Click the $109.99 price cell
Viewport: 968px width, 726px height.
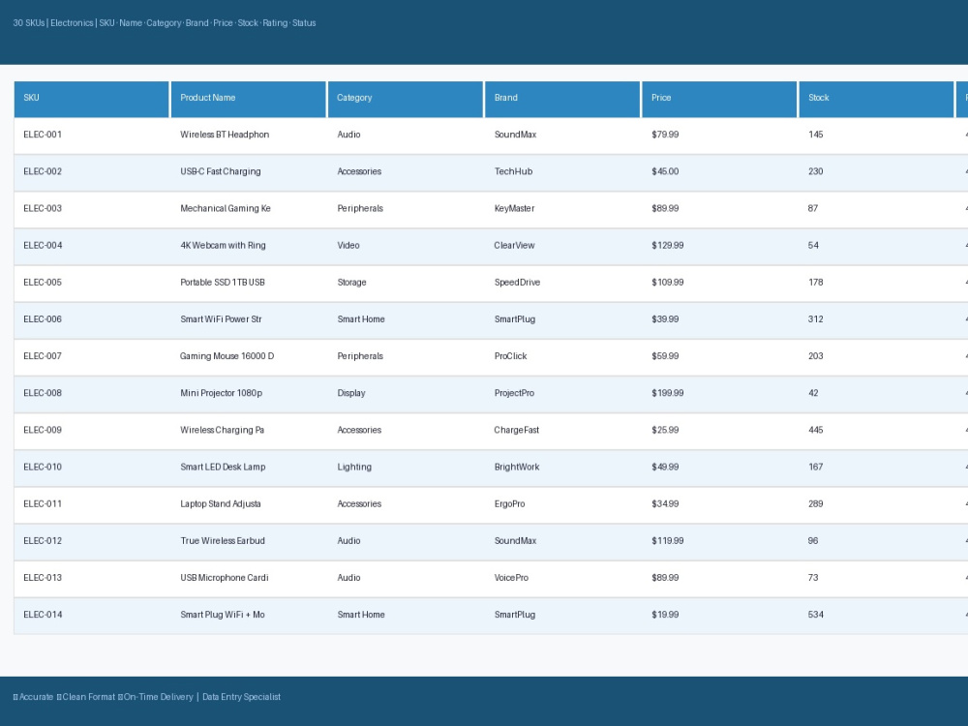pyautogui.click(x=719, y=284)
